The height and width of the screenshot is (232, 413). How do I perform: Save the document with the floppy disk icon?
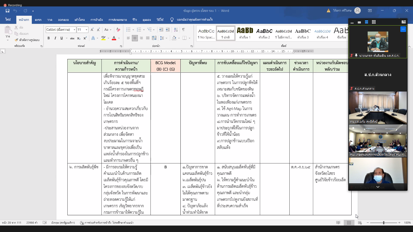(x=7, y=11)
